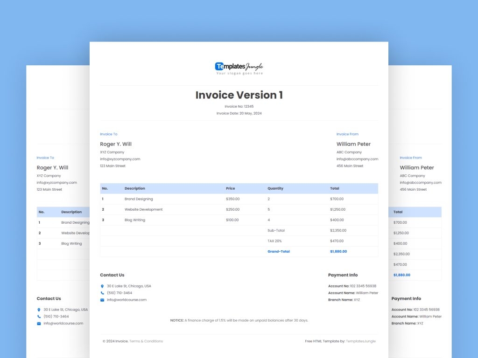The height and width of the screenshot is (358, 478).
Task: Select the Quantity column header
Action: coord(275,188)
